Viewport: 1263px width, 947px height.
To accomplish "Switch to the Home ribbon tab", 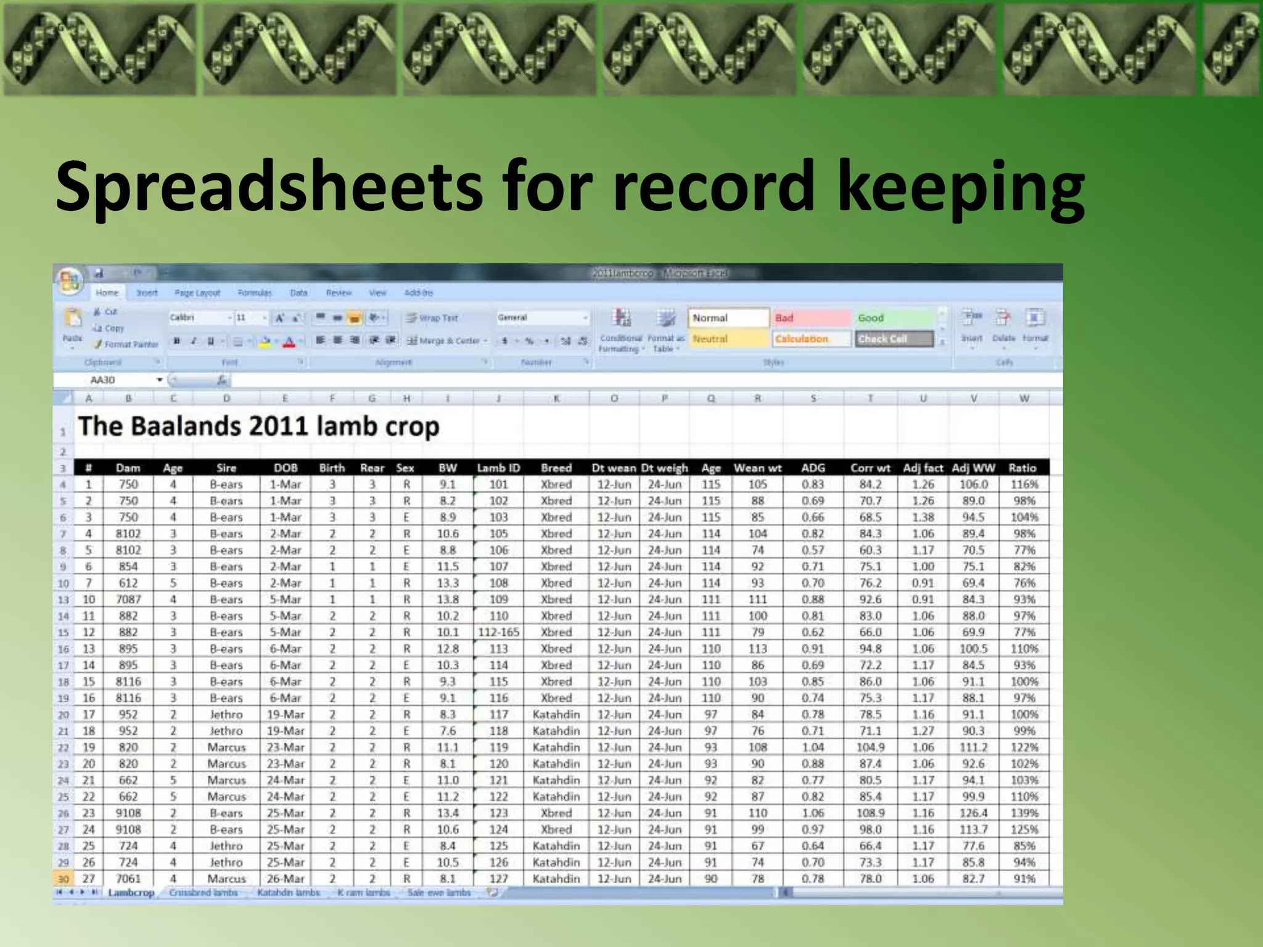I will [107, 293].
